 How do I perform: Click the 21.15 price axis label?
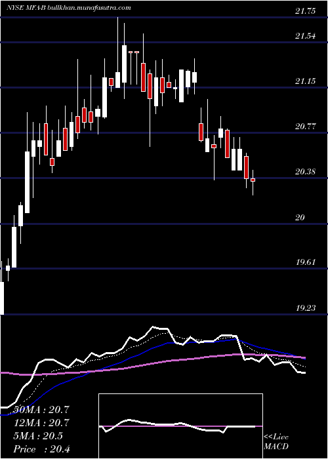point(306,81)
